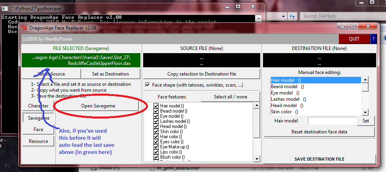
Task: Open Explorer address bar dropdown arrow
Action: (283, 17)
